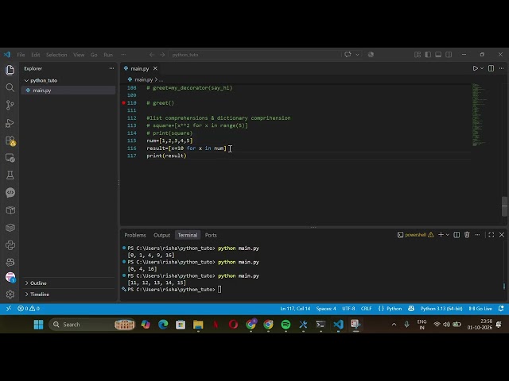The image size is (509, 381).
Task: Go back with the navigation arrow
Action: coord(152,55)
